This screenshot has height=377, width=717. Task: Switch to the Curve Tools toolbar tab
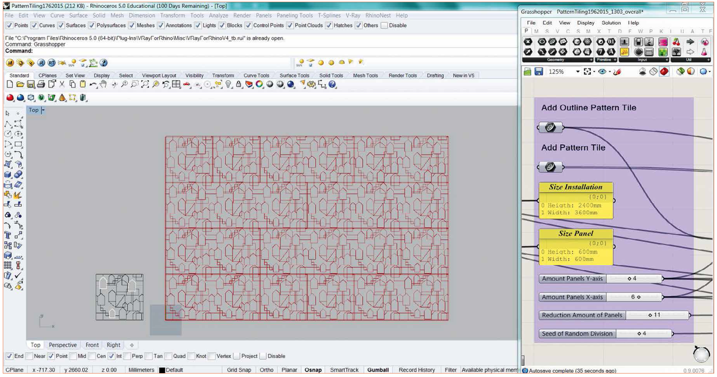256,75
